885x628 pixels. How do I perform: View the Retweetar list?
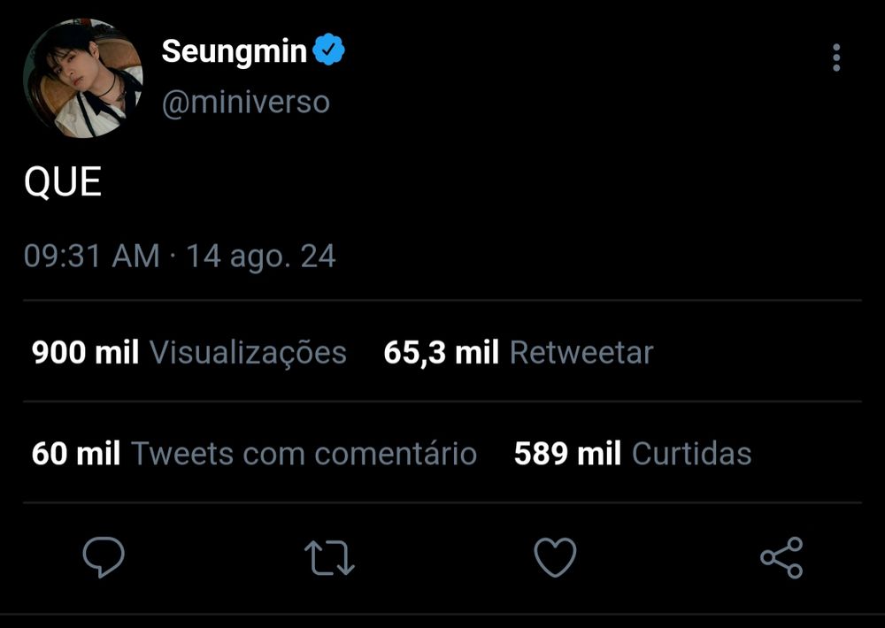[x=581, y=353]
